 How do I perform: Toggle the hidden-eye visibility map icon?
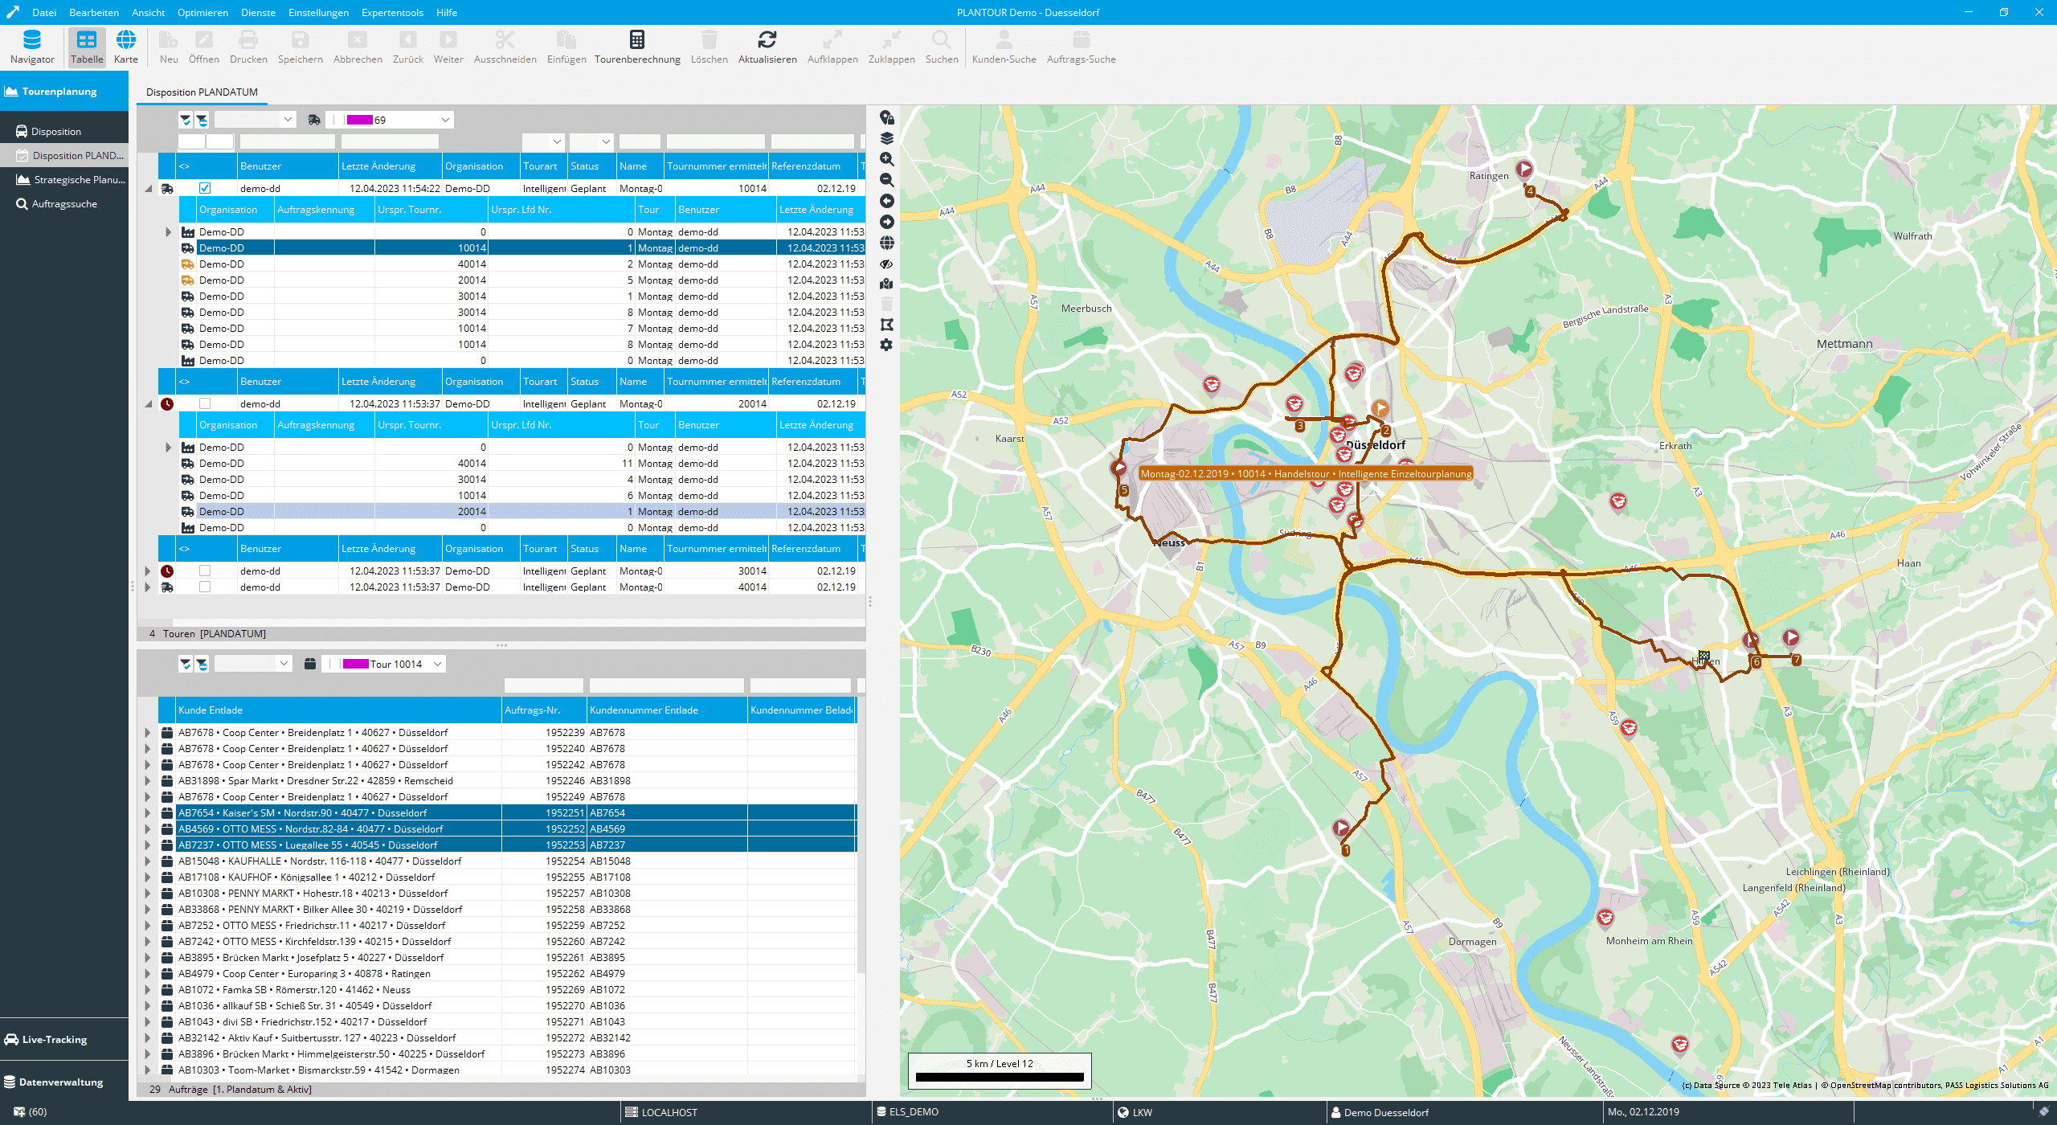point(887,264)
